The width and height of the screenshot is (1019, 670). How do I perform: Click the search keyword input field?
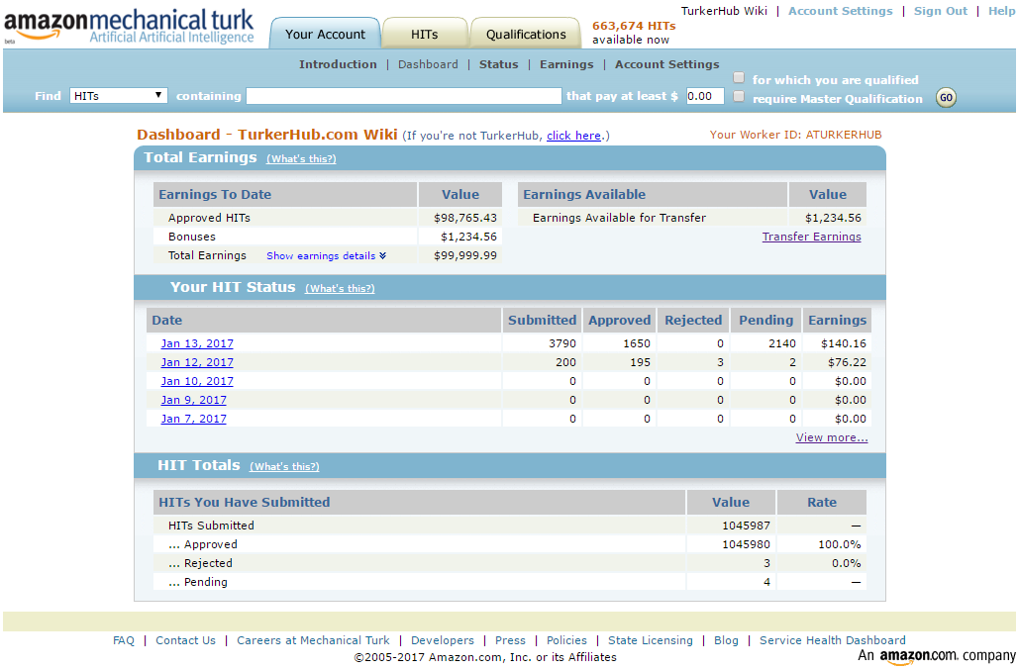click(x=404, y=96)
